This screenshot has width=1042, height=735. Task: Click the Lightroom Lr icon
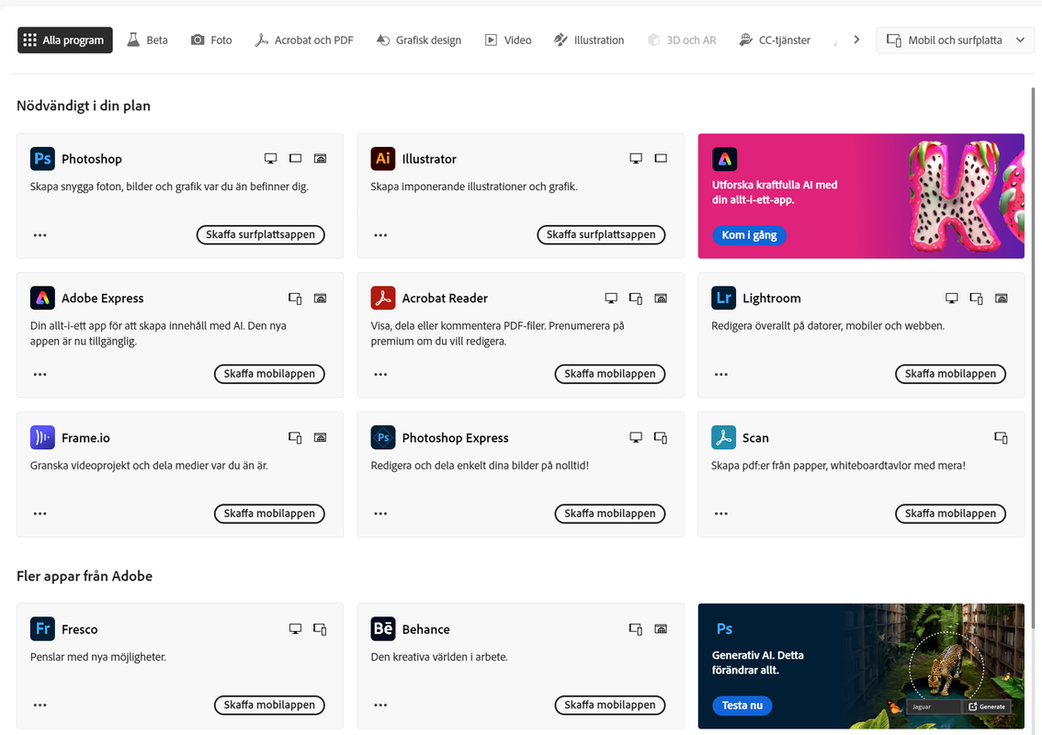(x=724, y=298)
